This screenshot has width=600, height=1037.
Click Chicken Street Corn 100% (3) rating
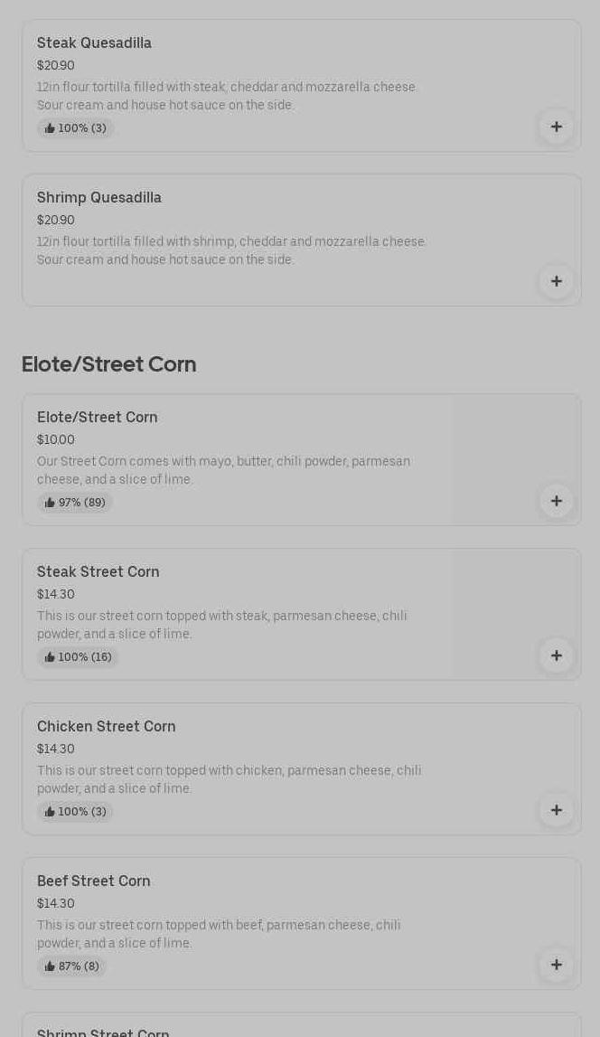(76, 812)
